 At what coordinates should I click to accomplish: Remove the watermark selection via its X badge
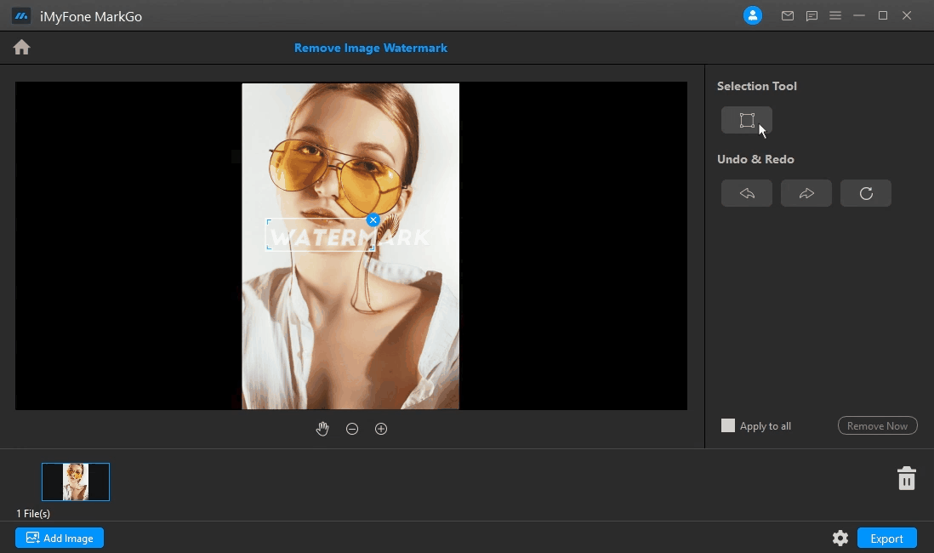click(373, 219)
